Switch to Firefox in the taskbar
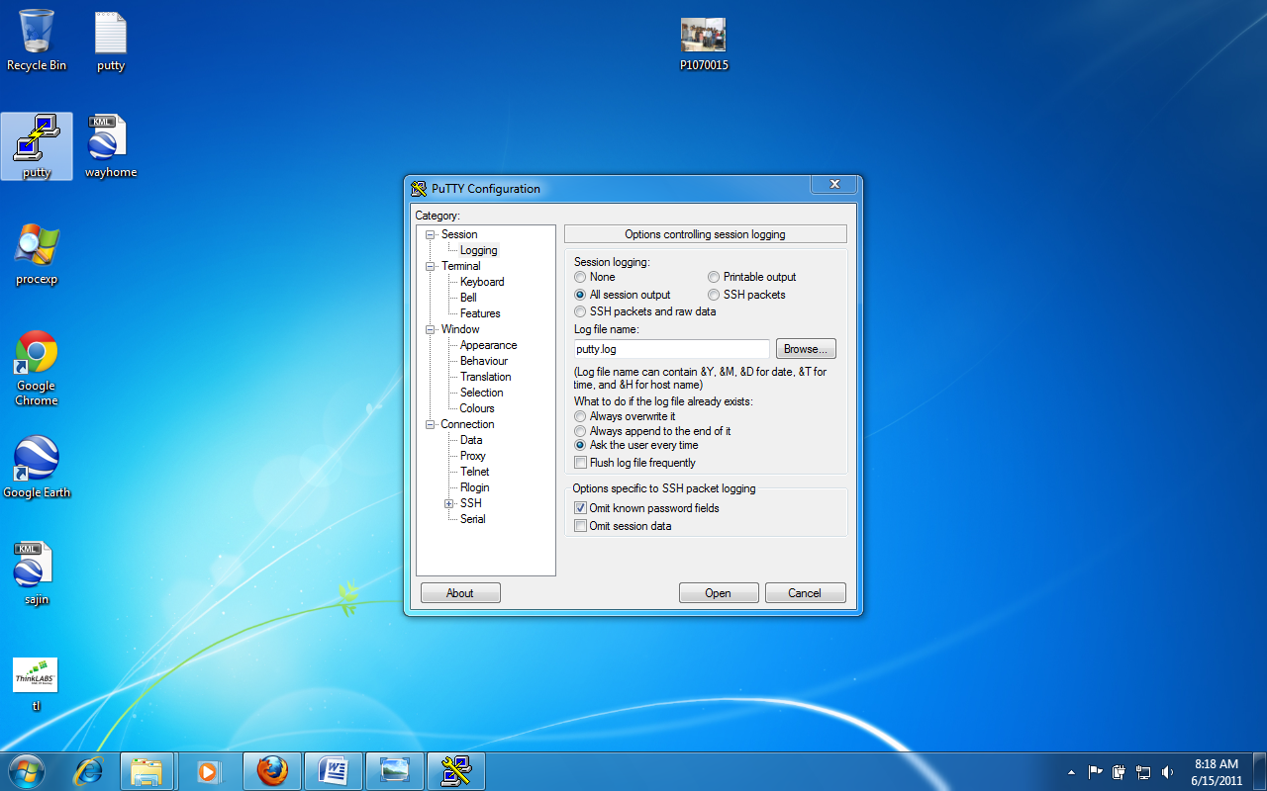1267x791 pixels. pos(272,771)
